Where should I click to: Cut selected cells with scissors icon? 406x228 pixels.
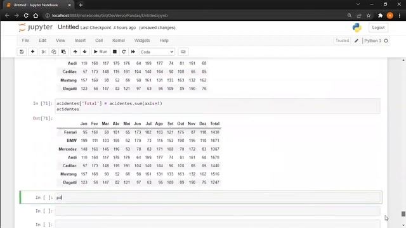(44, 52)
